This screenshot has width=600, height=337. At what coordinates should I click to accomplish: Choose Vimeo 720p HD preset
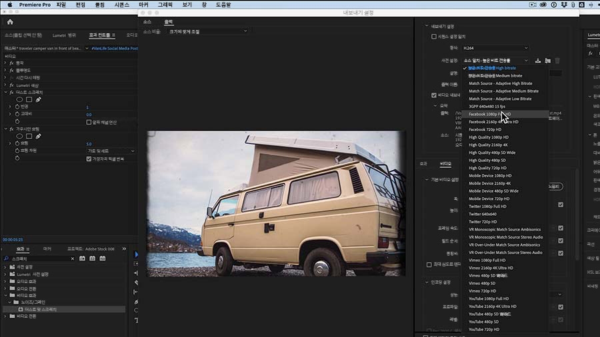[505, 291]
